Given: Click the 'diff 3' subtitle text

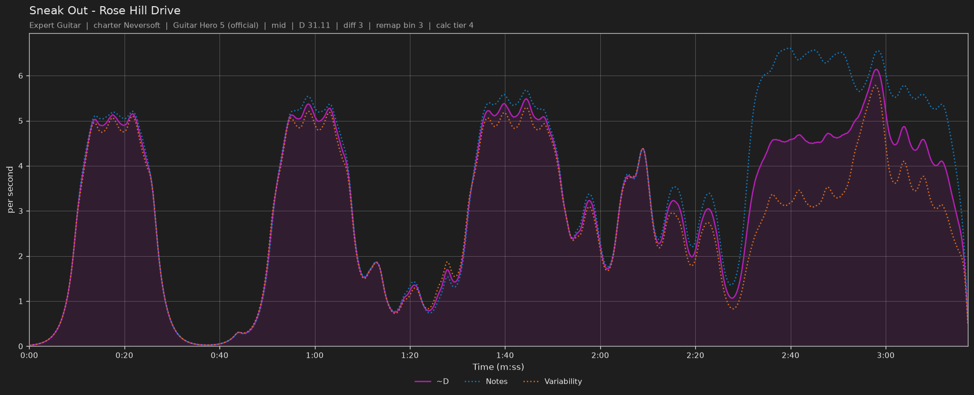Looking at the screenshot, I should (x=353, y=26).
